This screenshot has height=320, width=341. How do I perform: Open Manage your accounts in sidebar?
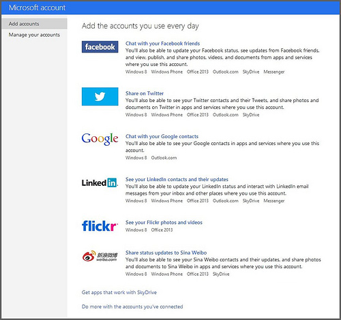coord(34,35)
